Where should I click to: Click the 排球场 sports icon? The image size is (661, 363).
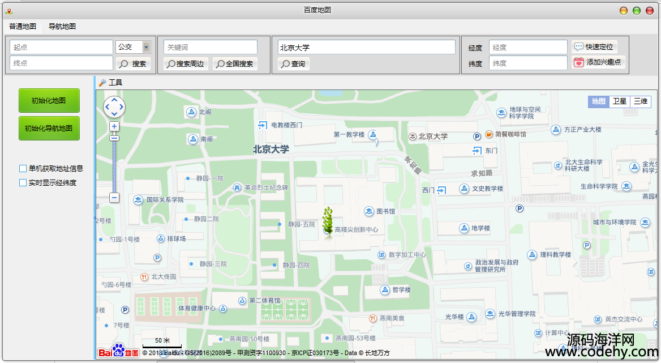tap(161, 238)
